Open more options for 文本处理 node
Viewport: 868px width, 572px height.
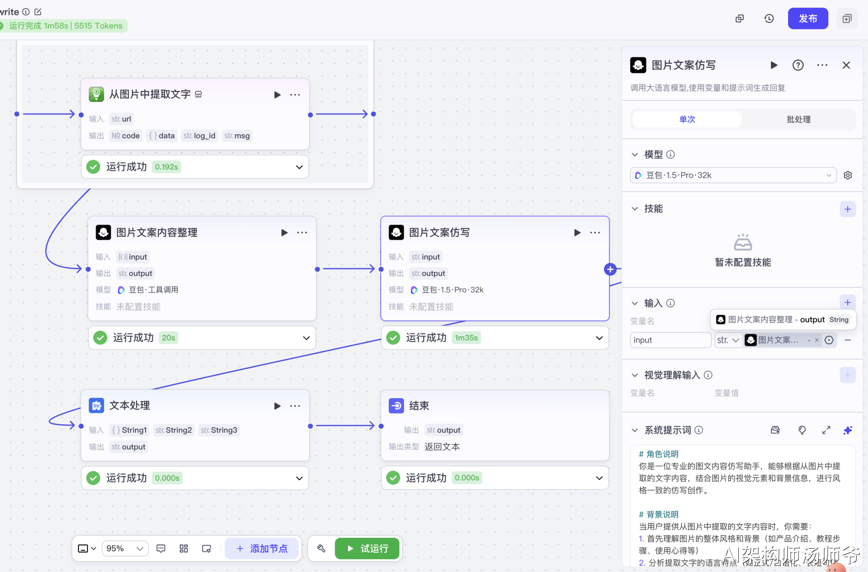point(295,406)
